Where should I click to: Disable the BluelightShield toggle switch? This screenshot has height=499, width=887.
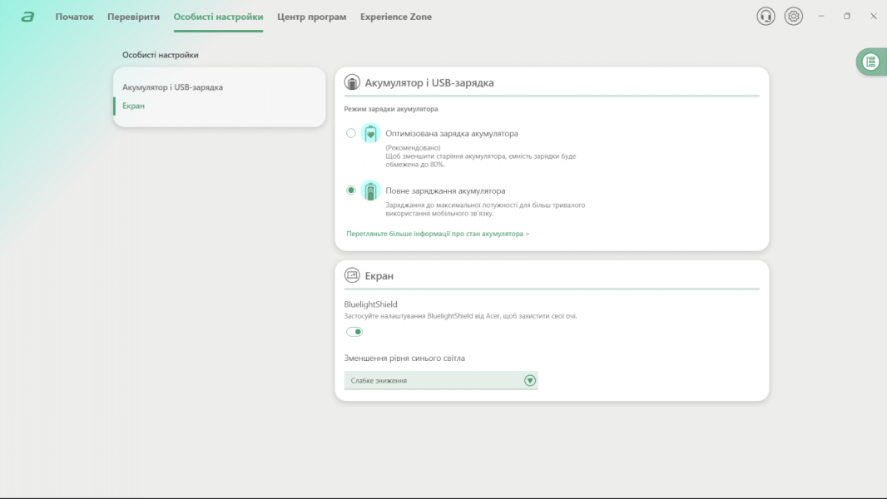[354, 332]
